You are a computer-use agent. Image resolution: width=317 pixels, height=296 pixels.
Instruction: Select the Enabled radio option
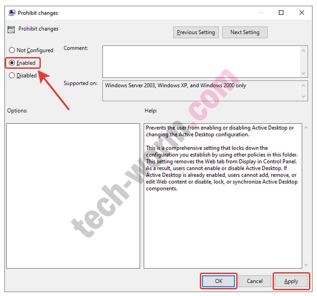tap(12, 63)
